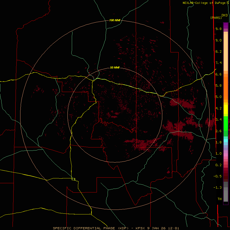Click the orange segment of the color bar
This screenshot has width=230, height=230.
226,88
